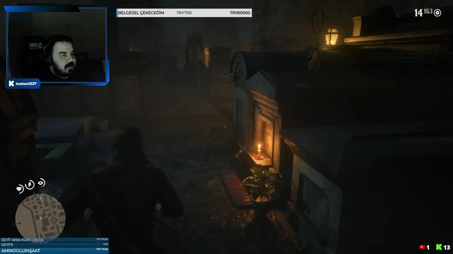
Task: Click the ammo bullseye icon beside 163
Action: 437,13
